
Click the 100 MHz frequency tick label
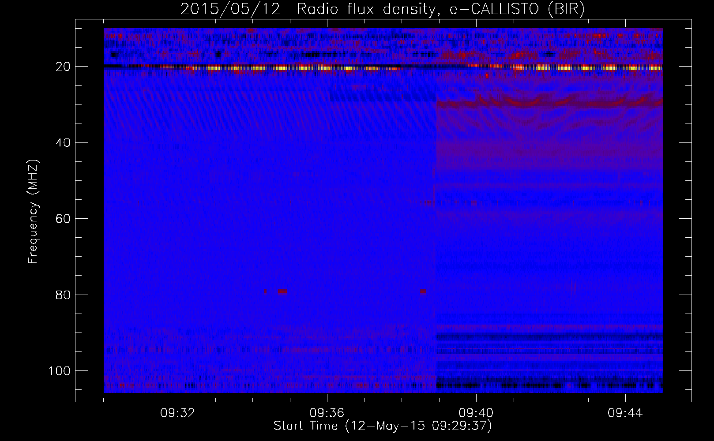point(60,371)
